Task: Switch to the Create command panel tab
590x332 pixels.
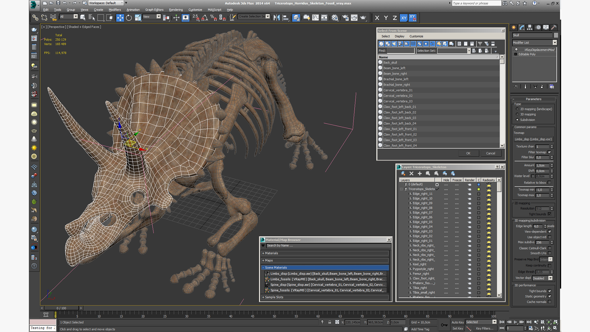Action: [x=514, y=27]
